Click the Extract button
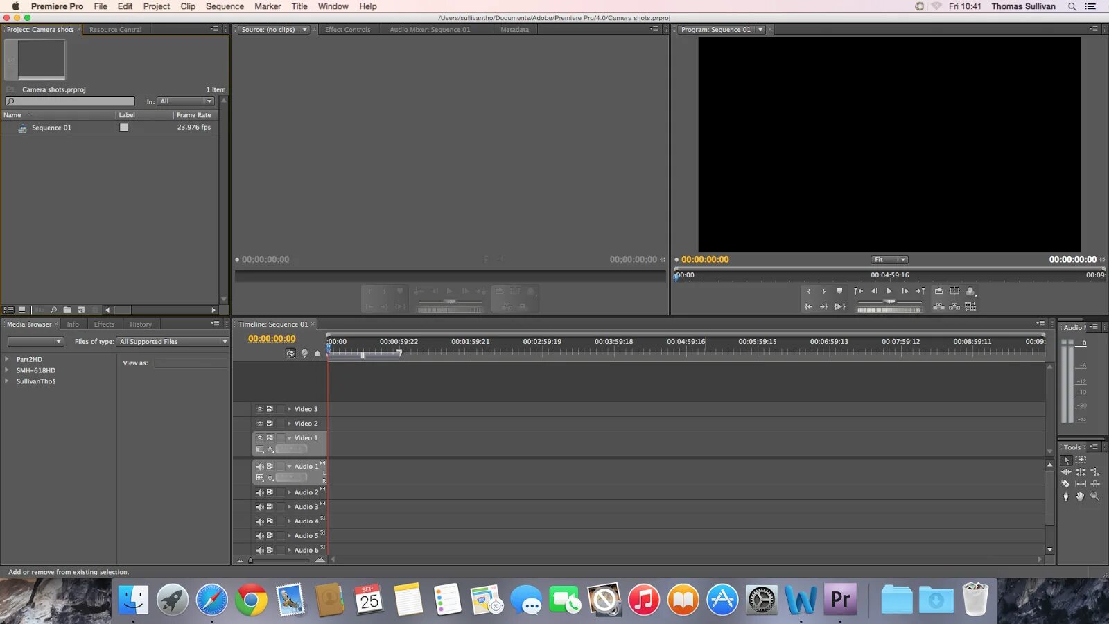Viewport: 1109px width, 624px height. (954, 306)
